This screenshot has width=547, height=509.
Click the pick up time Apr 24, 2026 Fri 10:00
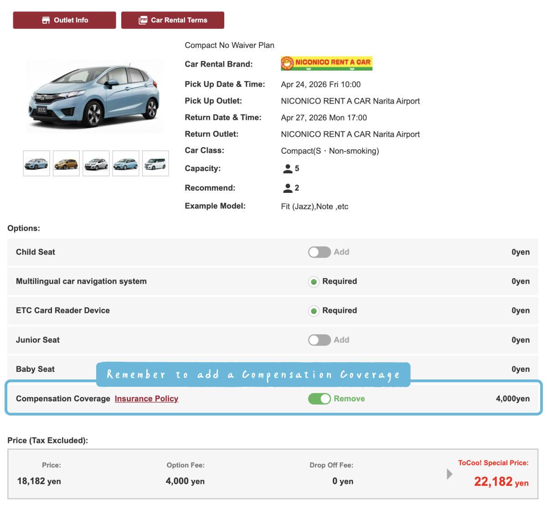[x=320, y=84]
